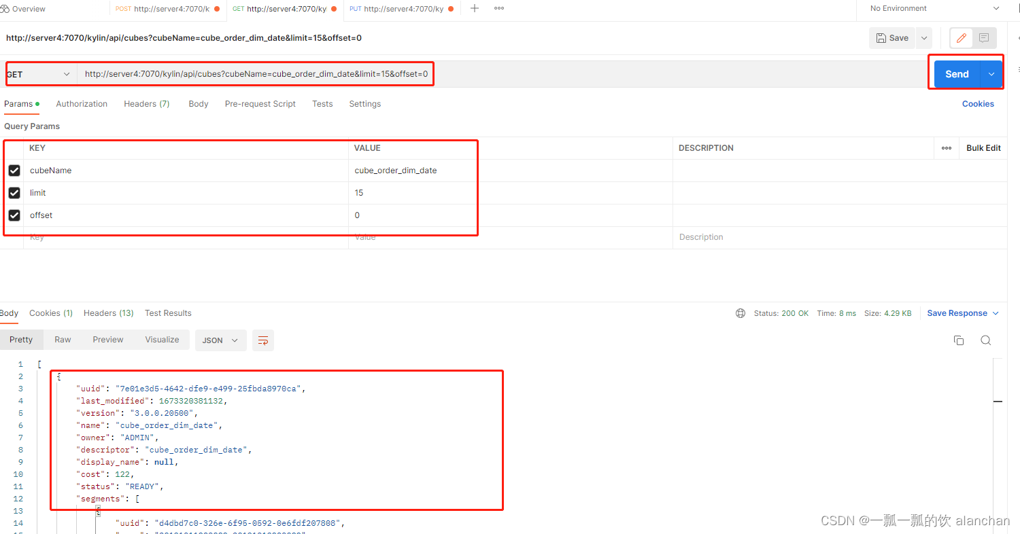Click the empty Key field in new param row
This screenshot has width=1020, height=534.
coord(186,237)
